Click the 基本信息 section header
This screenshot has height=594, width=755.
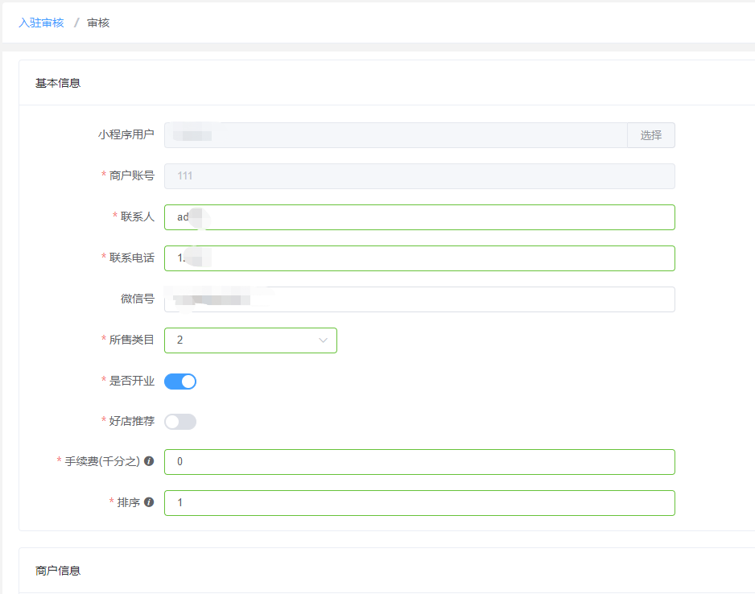[58, 83]
